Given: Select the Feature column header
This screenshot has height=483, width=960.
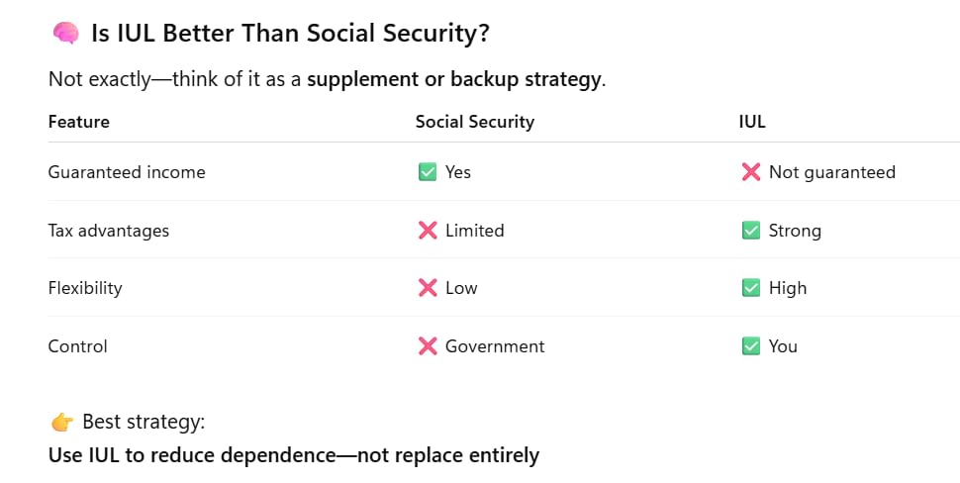Looking at the screenshot, I should [x=78, y=122].
